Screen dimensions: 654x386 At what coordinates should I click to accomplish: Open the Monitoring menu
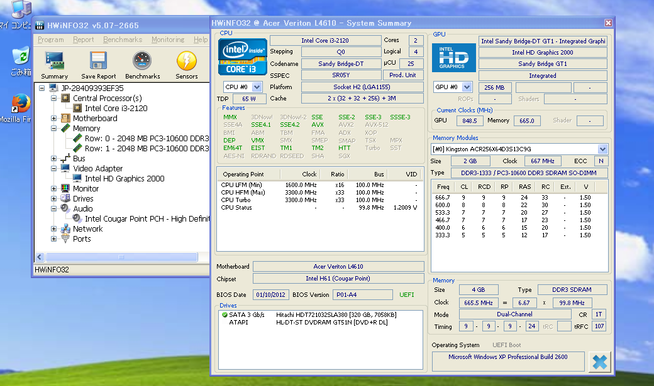click(x=167, y=40)
